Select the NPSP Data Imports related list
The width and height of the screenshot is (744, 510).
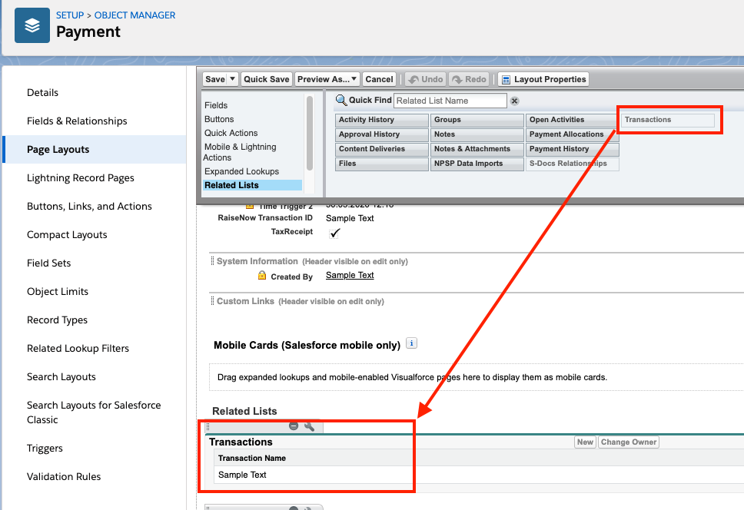[477, 164]
